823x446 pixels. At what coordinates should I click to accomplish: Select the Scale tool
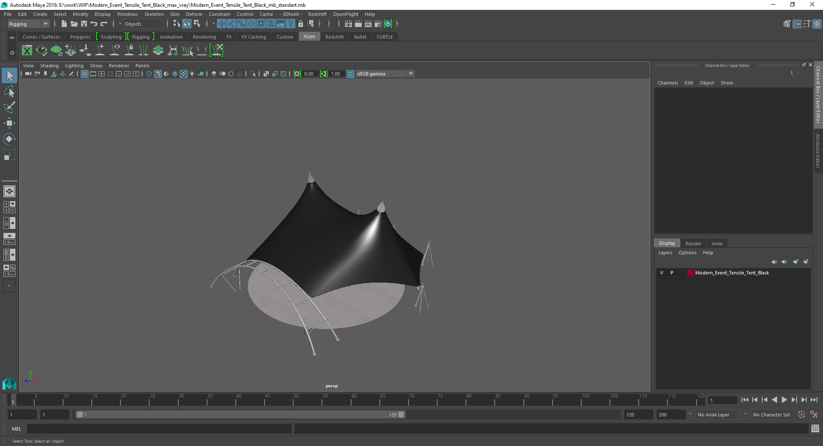[x=9, y=155]
